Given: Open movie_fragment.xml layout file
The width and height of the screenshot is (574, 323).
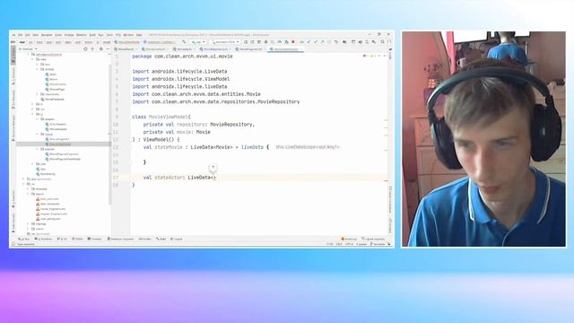Looking at the screenshot, I should (x=51, y=209).
